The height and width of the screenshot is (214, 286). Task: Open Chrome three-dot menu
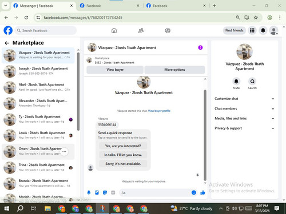point(280,18)
